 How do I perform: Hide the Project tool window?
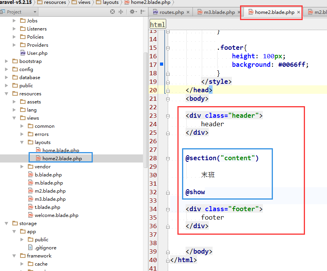coord(143,12)
